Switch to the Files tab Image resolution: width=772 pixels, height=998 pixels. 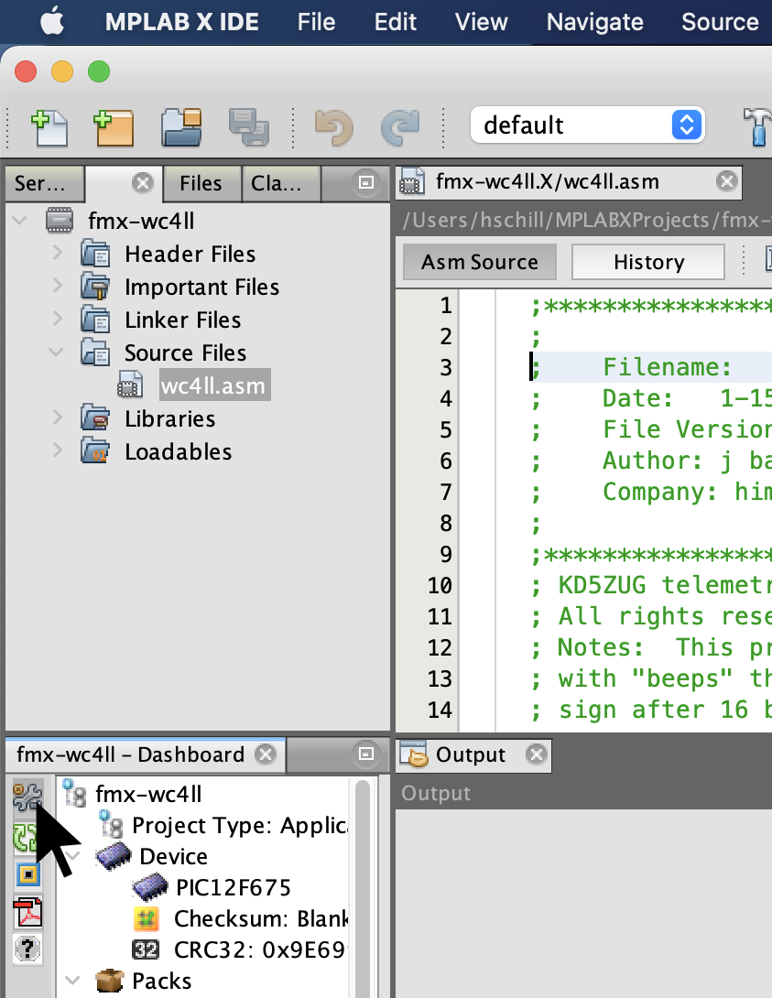(201, 183)
